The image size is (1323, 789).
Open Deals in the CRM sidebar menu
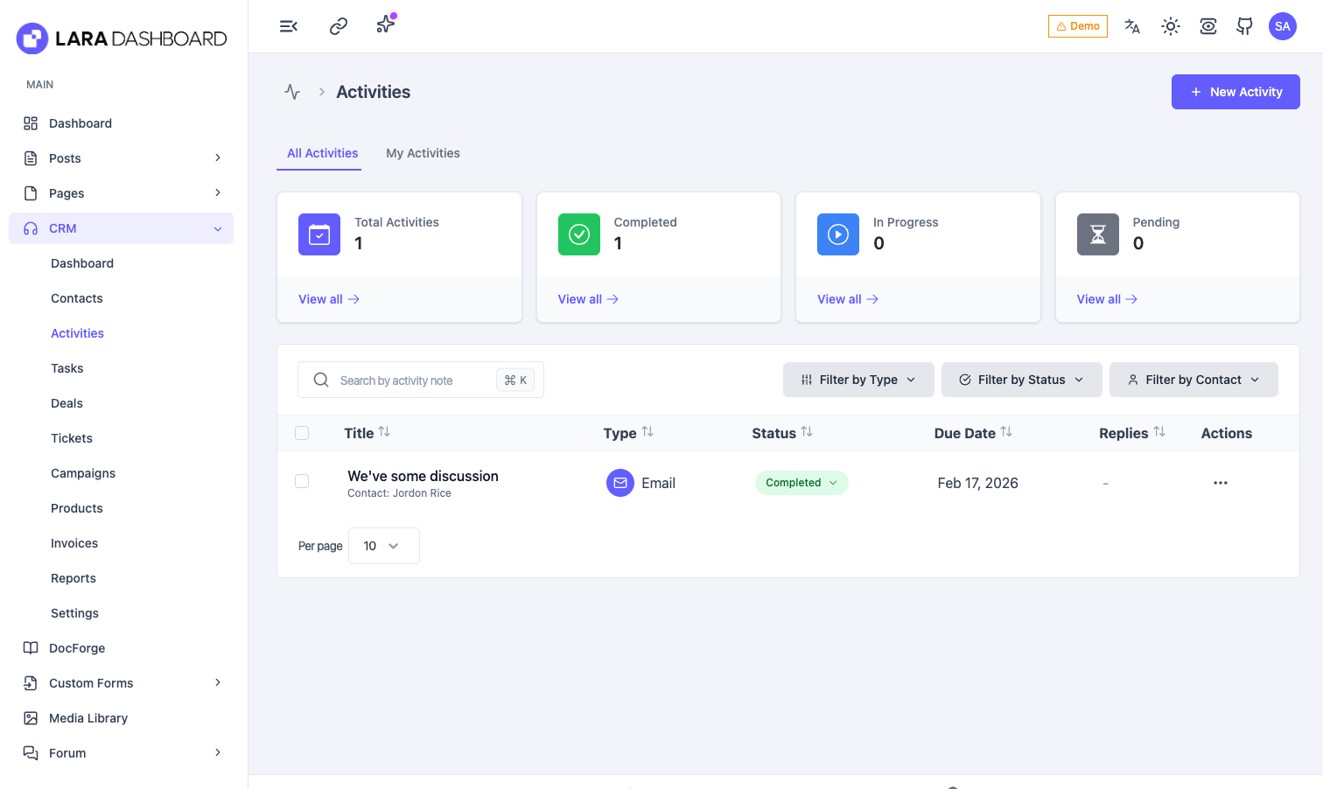(x=66, y=403)
